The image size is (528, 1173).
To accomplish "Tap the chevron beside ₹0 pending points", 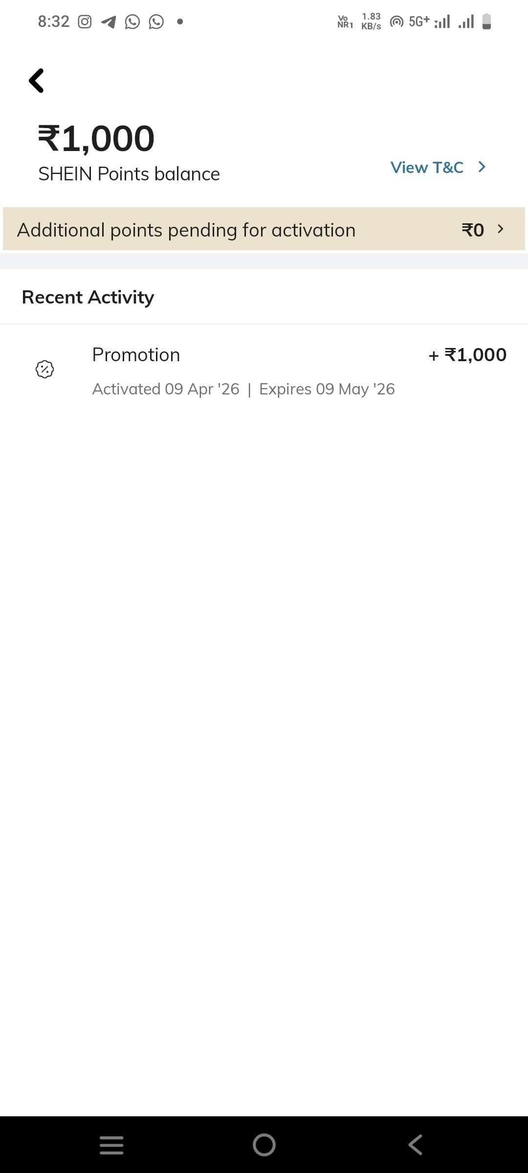I will click(x=500, y=229).
